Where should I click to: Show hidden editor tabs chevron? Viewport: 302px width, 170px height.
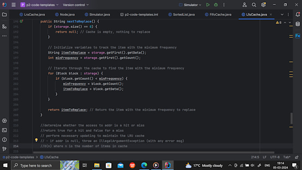click(x=282, y=15)
